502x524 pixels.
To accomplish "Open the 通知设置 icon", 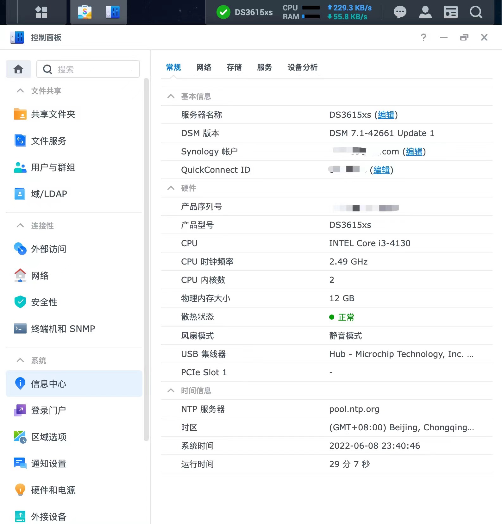I will click(x=20, y=464).
